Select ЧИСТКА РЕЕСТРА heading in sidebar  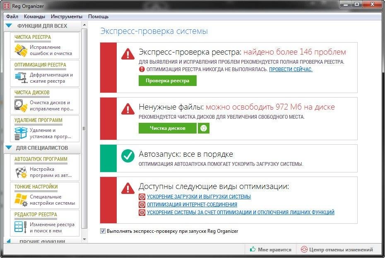point(33,37)
